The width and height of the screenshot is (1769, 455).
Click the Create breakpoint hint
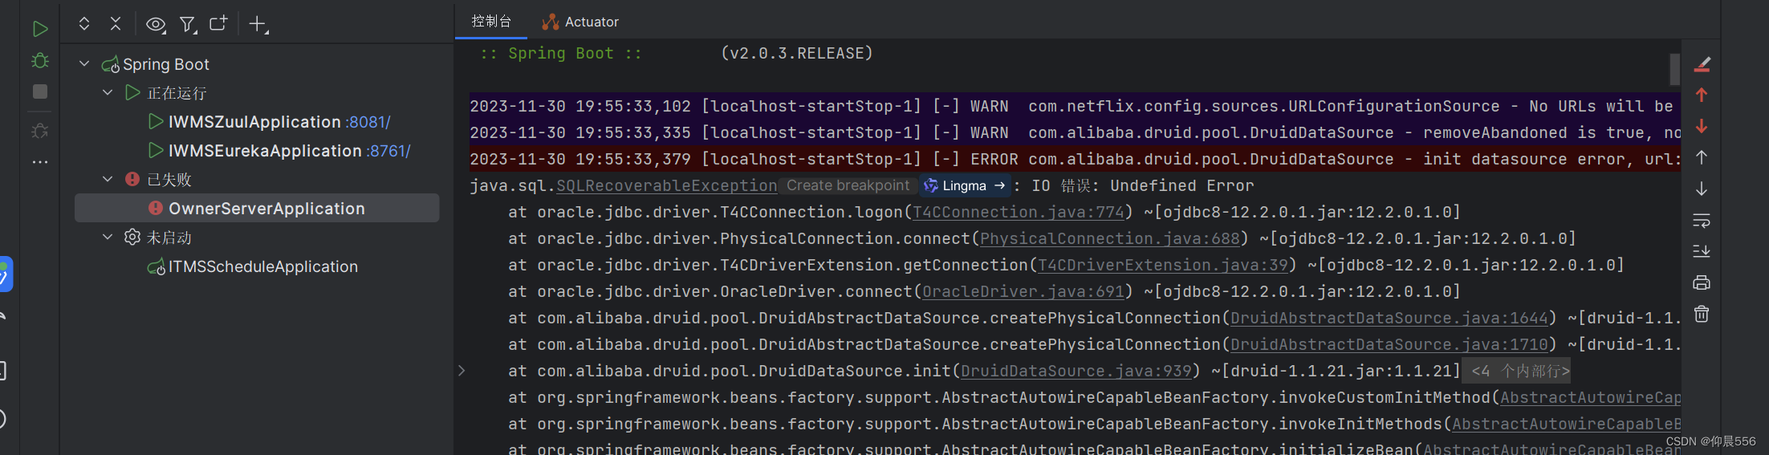click(848, 185)
